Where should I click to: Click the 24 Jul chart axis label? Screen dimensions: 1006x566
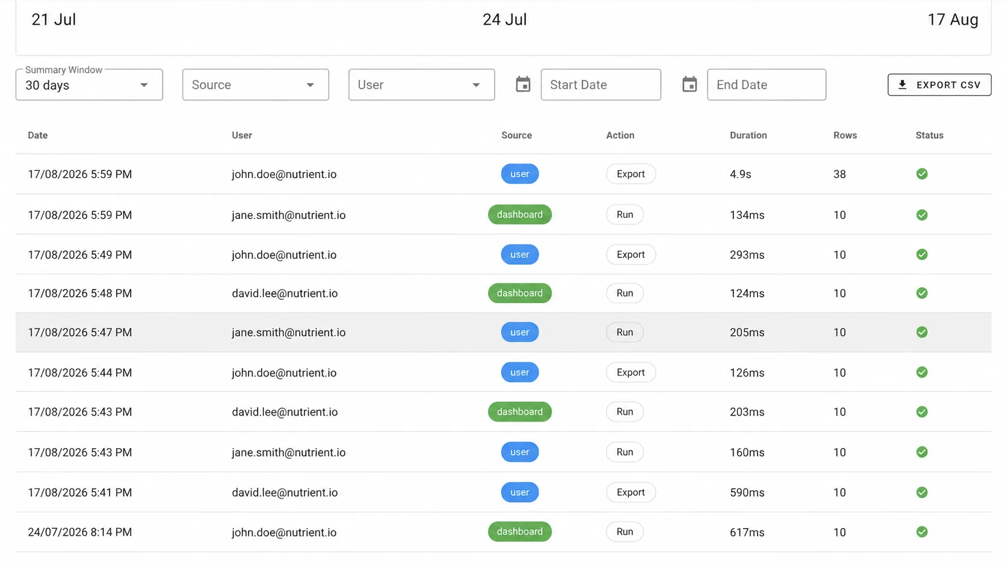tap(504, 19)
